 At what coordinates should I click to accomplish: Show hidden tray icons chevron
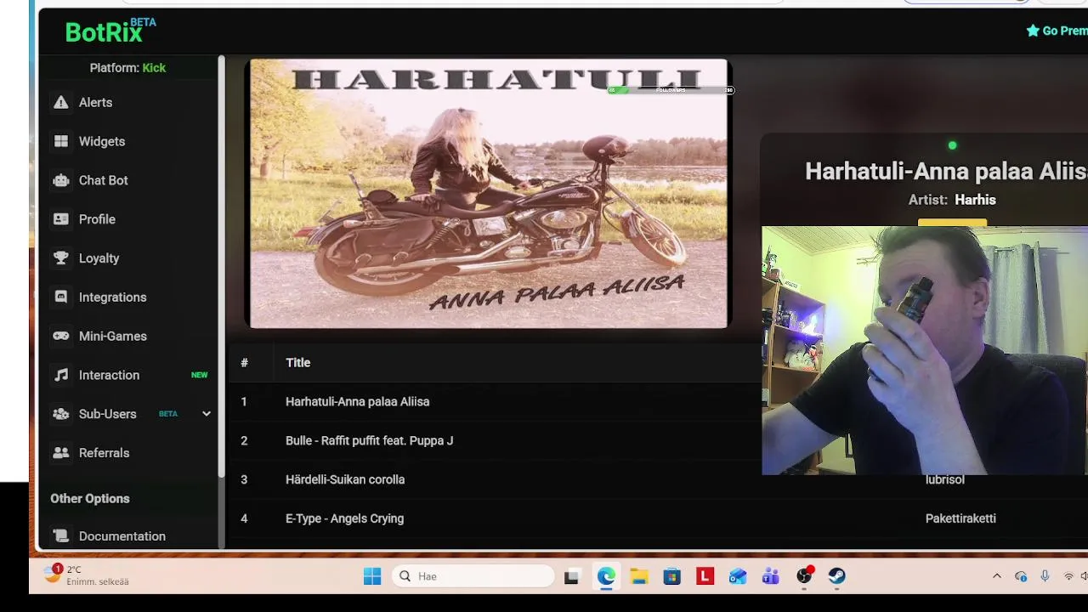coord(997,576)
